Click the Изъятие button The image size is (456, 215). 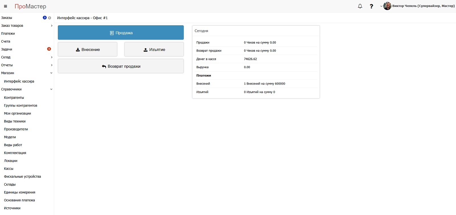click(x=154, y=50)
